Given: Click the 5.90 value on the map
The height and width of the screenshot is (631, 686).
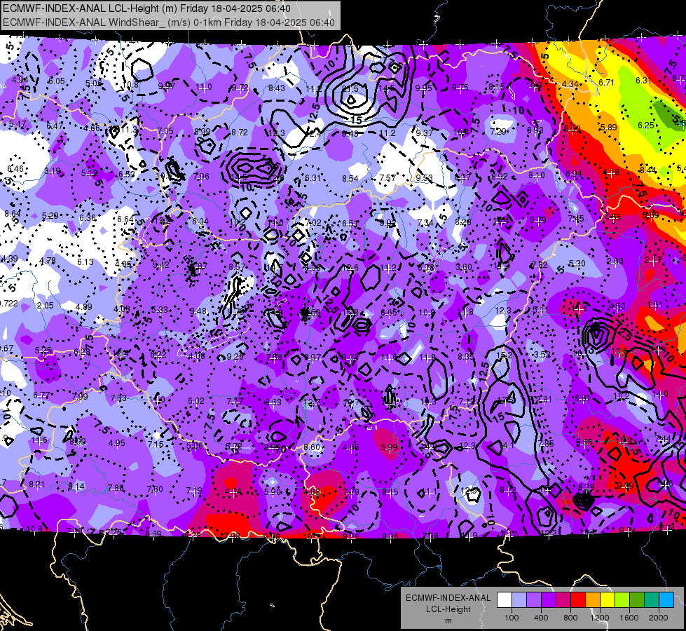Looking at the screenshot, I should 273,492.
